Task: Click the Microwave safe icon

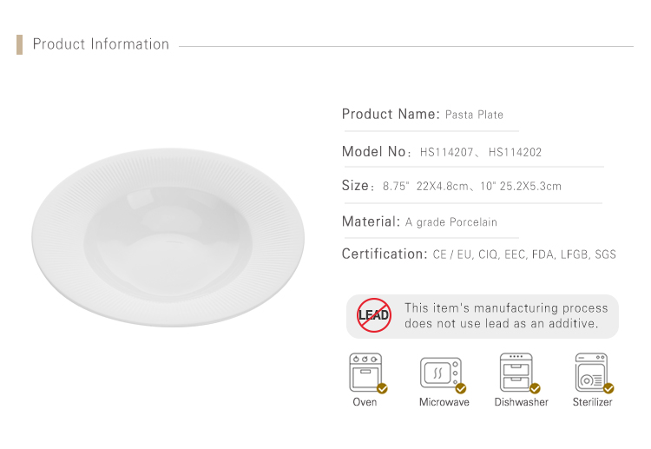Action: coord(441,373)
